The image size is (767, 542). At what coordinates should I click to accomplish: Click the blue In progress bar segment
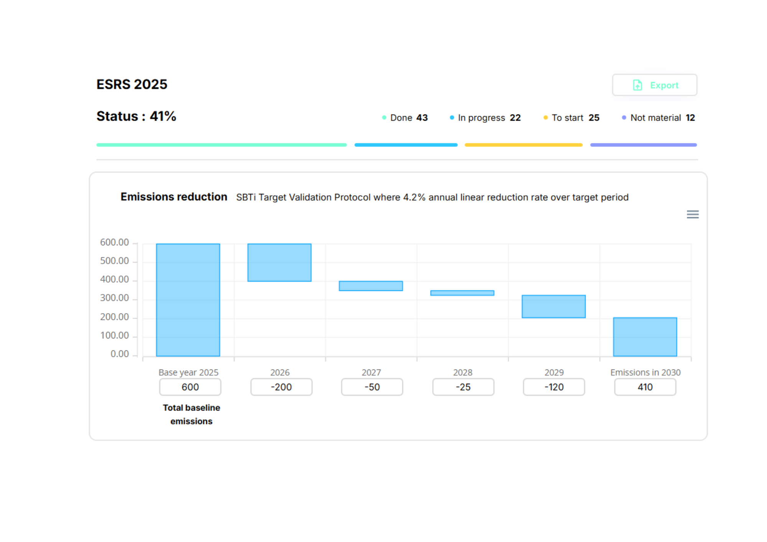pyautogui.click(x=406, y=145)
